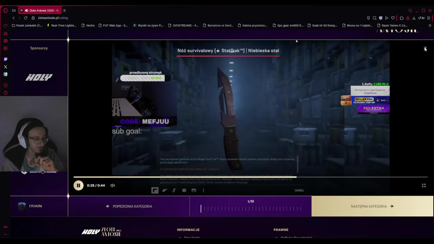Go to Poprzednia kategoria
434x244 pixels.
pos(129,206)
